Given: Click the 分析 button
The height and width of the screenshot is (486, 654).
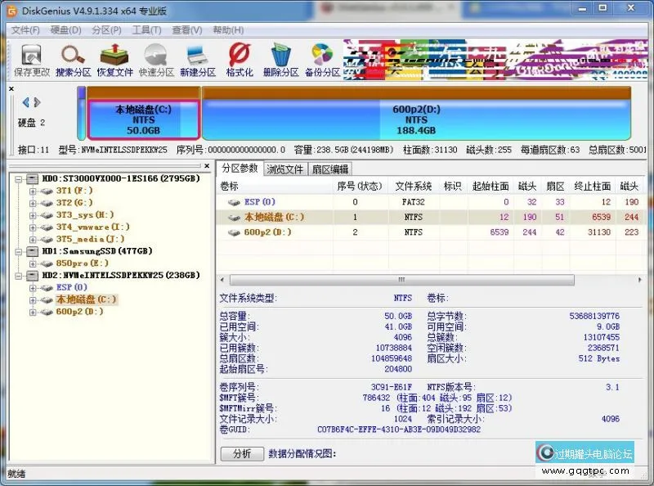Looking at the screenshot, I should click(x=242, y=454).
